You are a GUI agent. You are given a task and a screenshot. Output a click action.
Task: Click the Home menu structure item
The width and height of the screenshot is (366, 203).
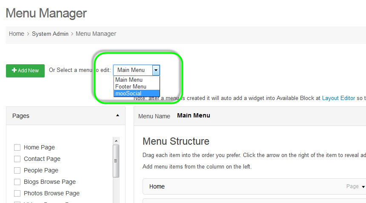click(157, 187)
